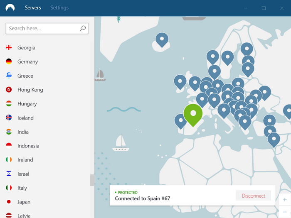
Task: Close the NordVPN window
Action: point(282,8)
